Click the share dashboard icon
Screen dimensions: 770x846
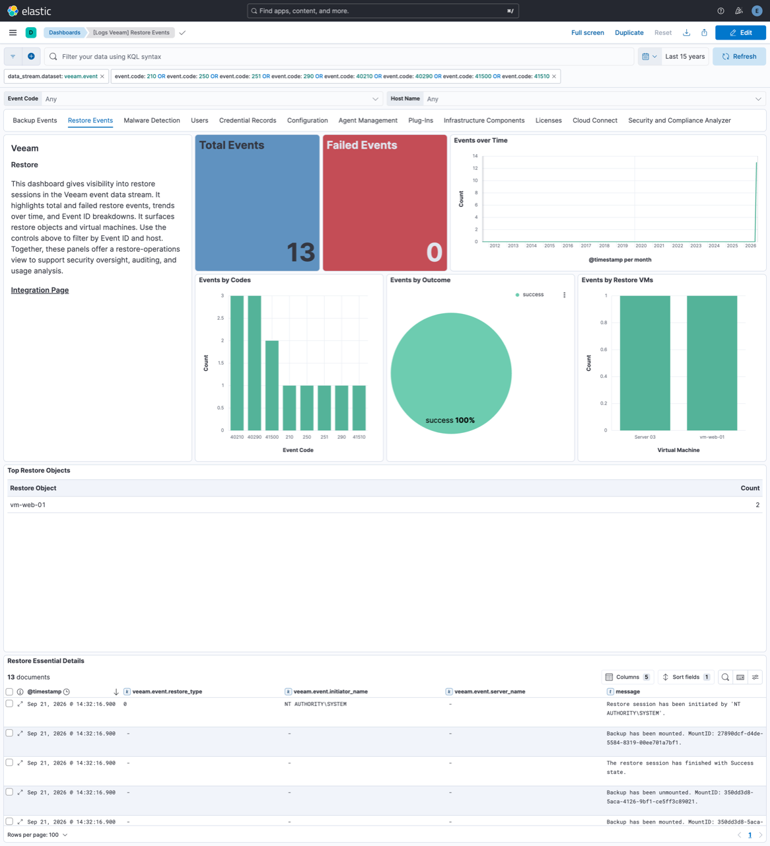click(x=704, y=32)
